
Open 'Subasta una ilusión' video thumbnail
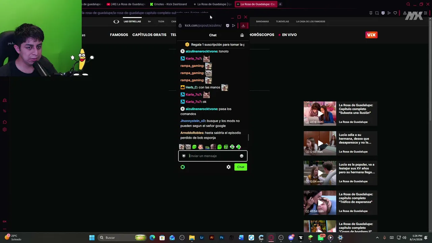tap(320, 114)
